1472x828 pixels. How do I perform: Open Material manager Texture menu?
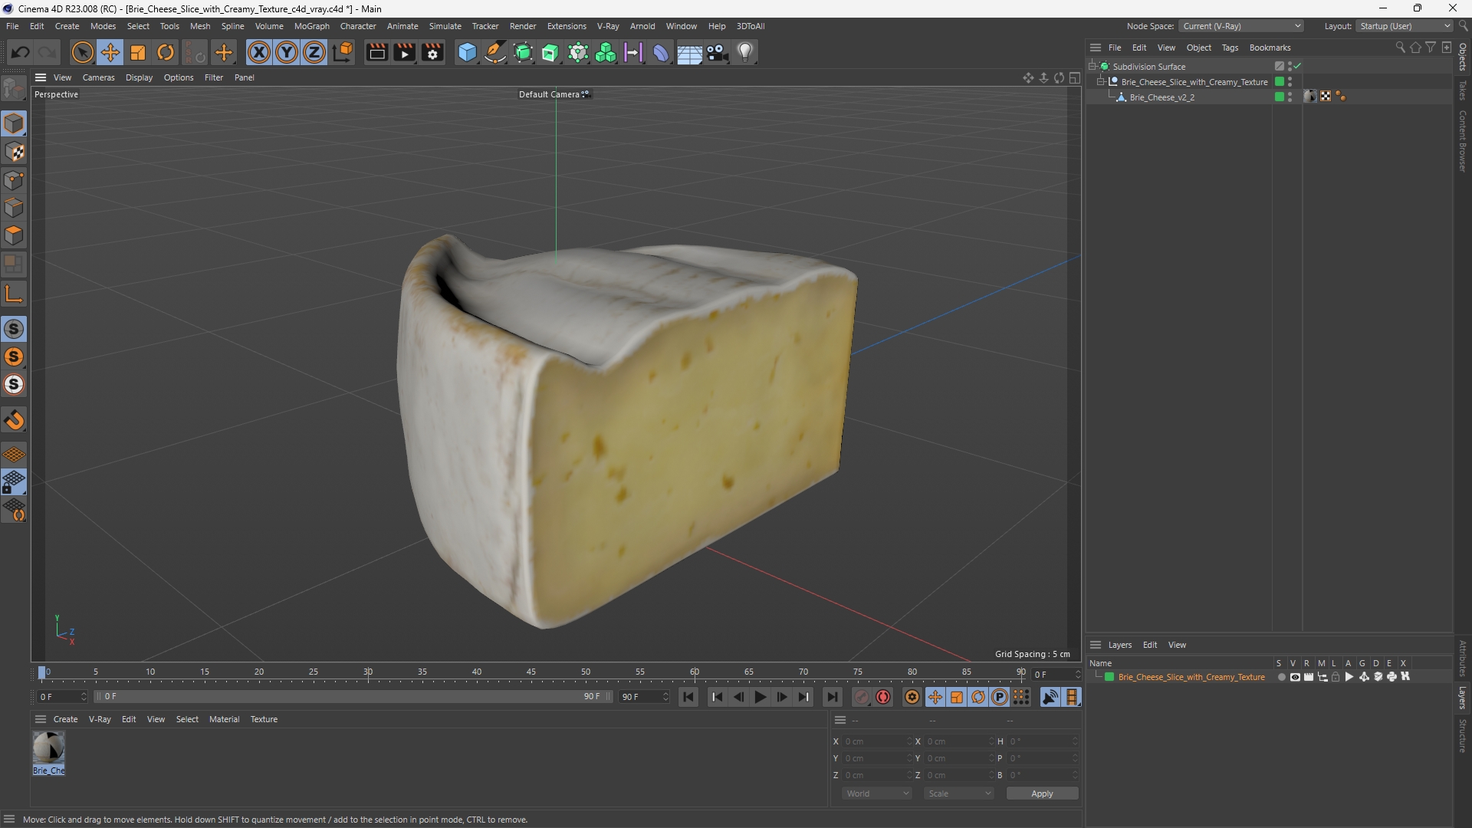pyautogui.click(x=264, y=719)
